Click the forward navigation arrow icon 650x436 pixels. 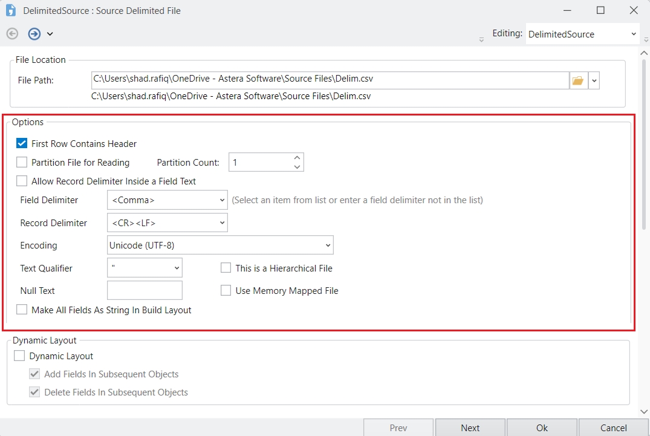coord(34,34)
